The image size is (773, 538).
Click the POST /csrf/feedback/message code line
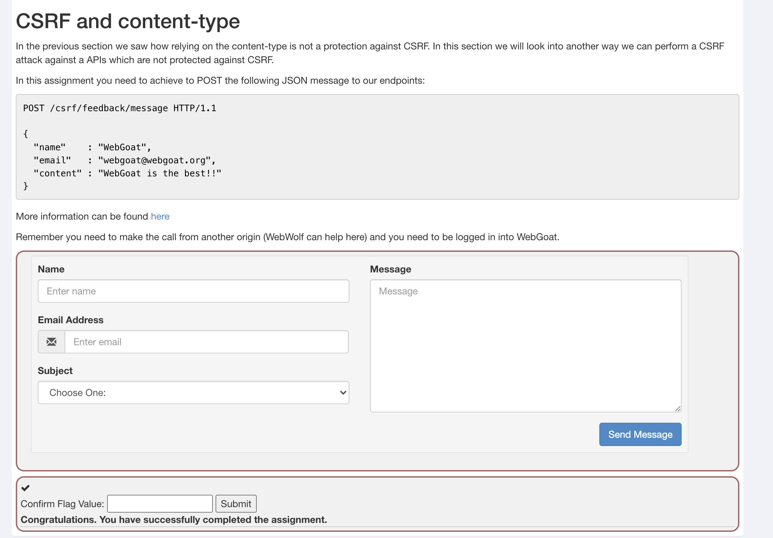tap(119, 108)
